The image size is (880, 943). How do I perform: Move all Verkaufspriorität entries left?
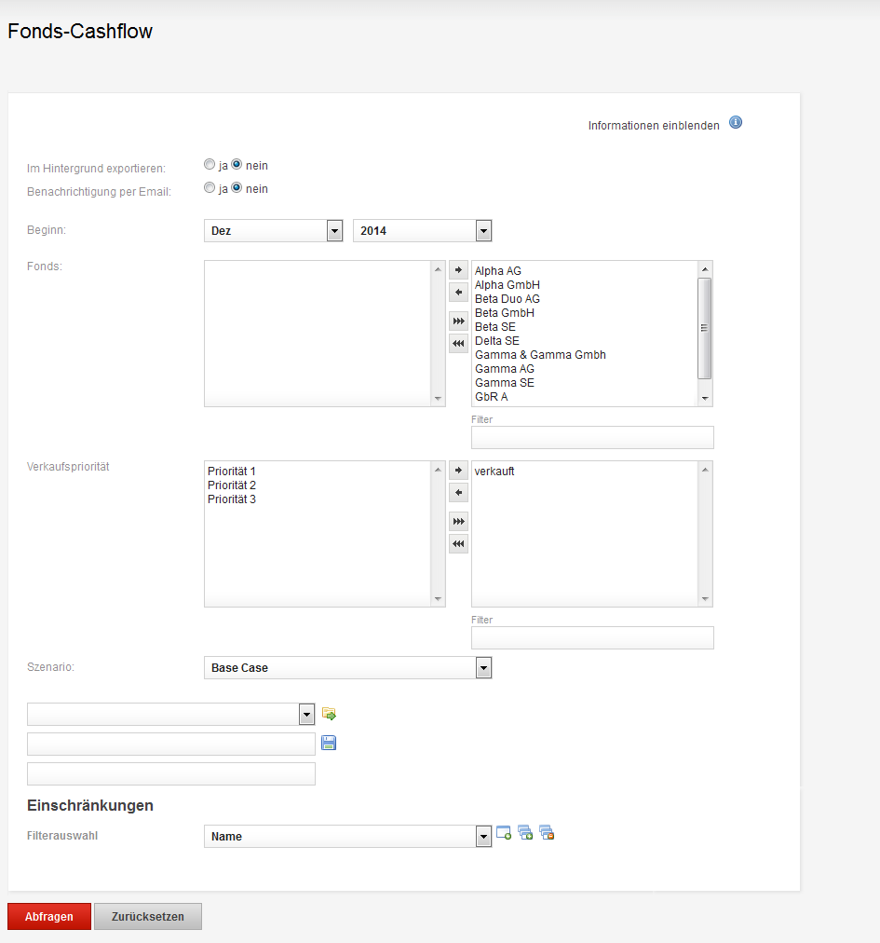(x=459, y=543)
